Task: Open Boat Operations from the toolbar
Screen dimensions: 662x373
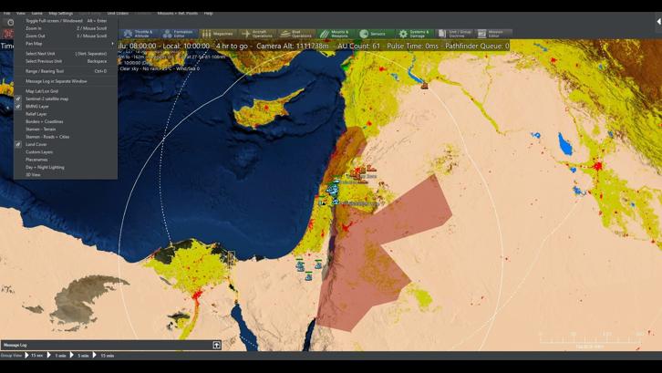Action: (296, 34)
